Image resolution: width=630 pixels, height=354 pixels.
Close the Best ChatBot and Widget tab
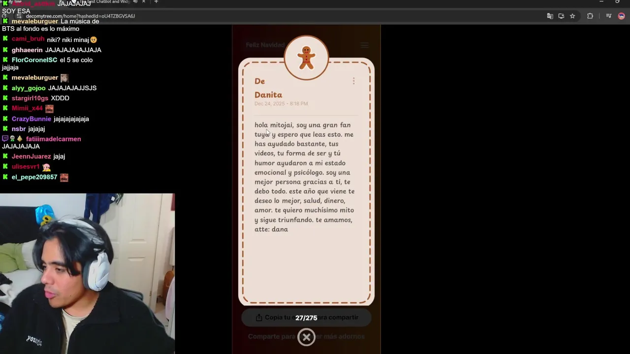click(x=144, y=2)
